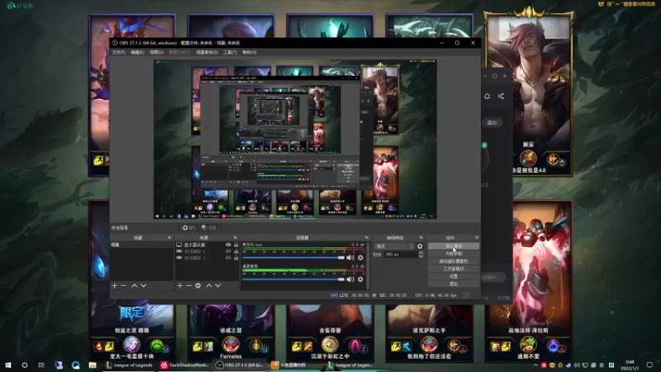This screenshot has height=372, width=661.
Task: Increase transition duration with stepper arrow
Action: tap(421, 253)
